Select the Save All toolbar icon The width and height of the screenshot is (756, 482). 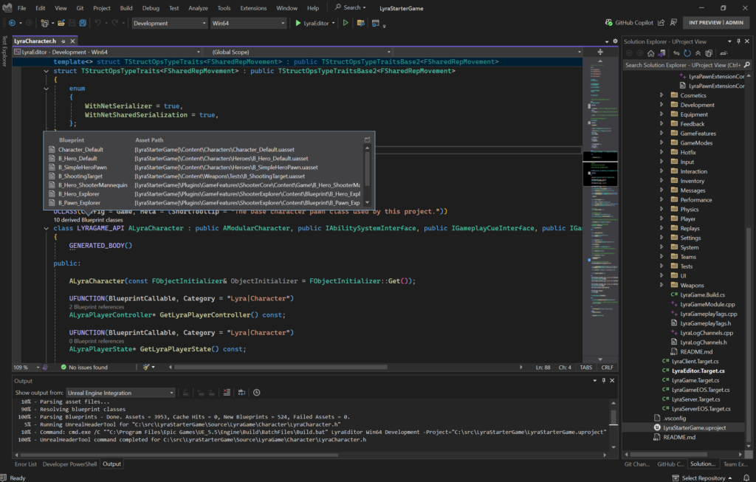tap(84, 23)
